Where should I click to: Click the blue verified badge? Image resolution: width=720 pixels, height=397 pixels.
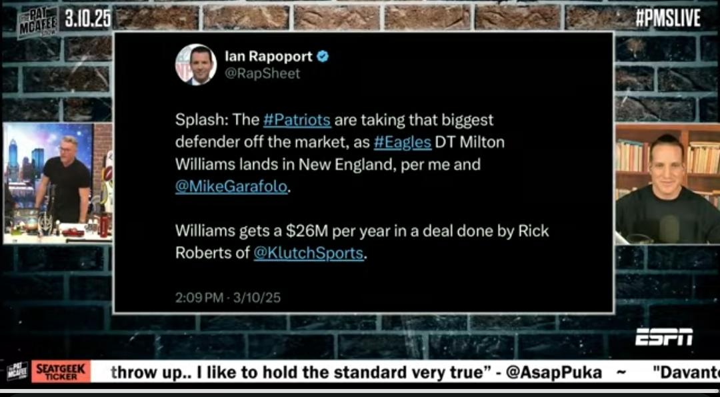(x=323, y=57)
